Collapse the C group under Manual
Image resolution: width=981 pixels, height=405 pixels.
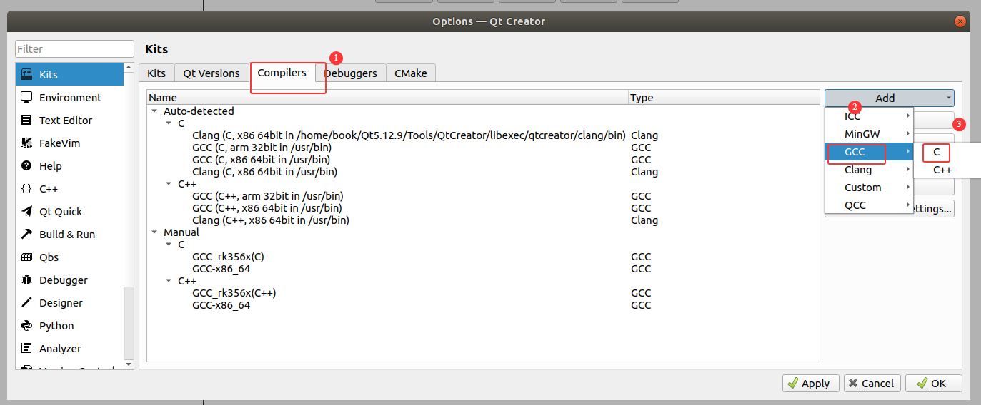click(169, 244)
